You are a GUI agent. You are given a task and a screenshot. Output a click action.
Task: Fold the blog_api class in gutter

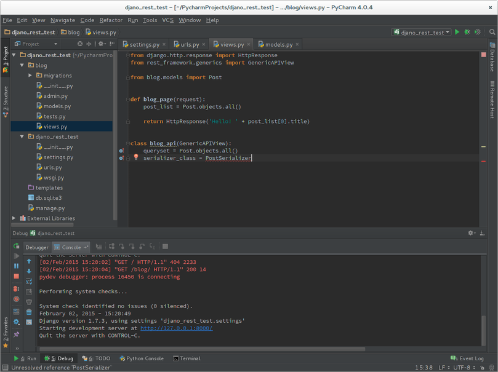pyautogui.click(x=127, y=143)
